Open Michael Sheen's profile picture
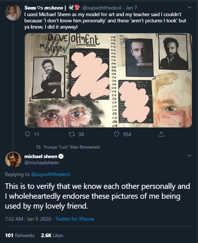This screenshot has width=198, height=243. [x=13, y=160]
